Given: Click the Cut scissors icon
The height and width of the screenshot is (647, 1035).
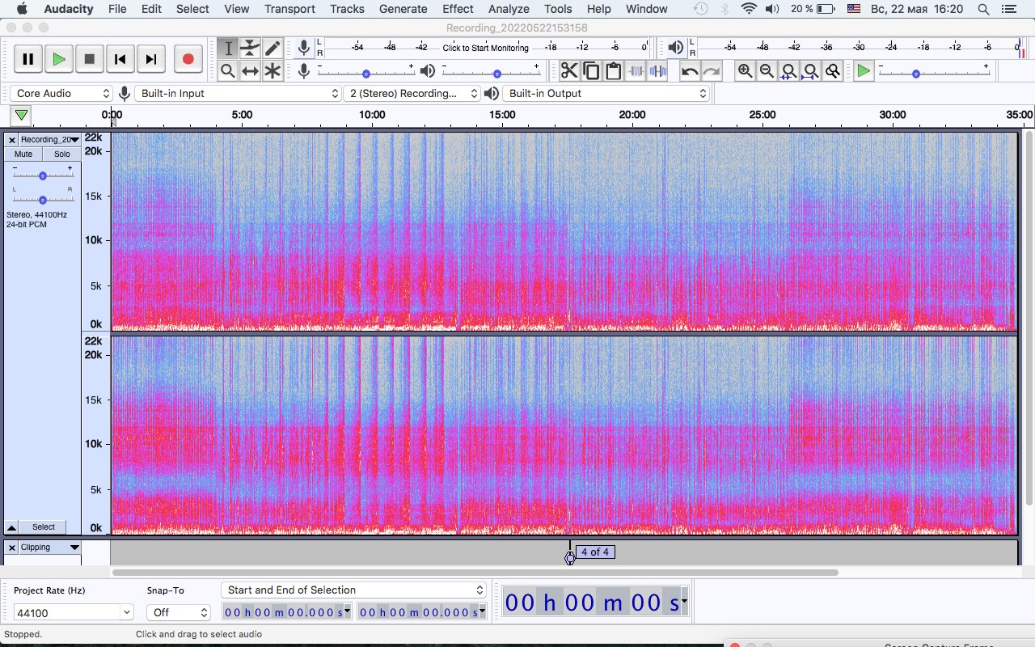Looking at the screenshot, I should pos(569,71).
